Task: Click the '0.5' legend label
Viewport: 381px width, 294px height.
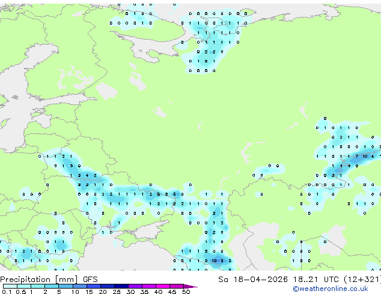Action: (x=21, y=292)
